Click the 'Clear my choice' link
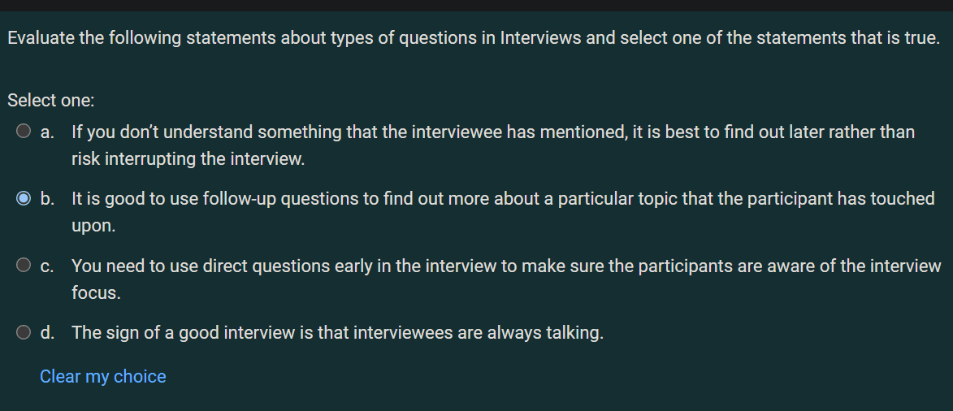 tap(102, 376)
